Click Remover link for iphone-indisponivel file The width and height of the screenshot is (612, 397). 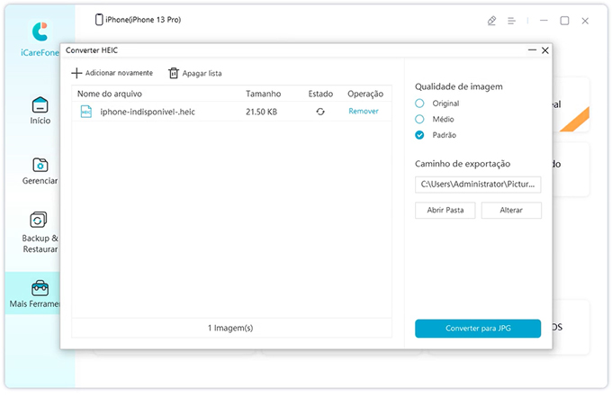tap(364, 112)
